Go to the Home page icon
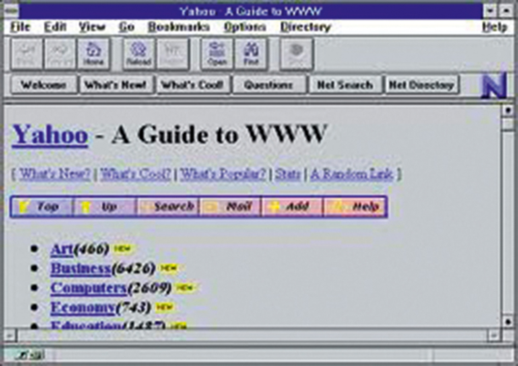518x366 pixels. tap(94, 54)
